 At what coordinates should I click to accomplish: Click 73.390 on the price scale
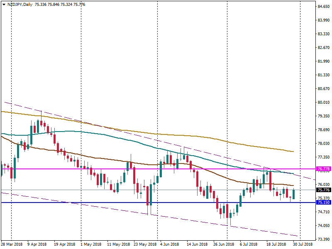click(x=323, y=239)
